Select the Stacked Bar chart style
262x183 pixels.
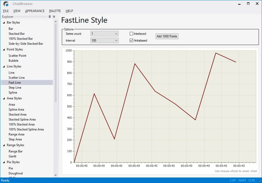(x=17, y=34)
